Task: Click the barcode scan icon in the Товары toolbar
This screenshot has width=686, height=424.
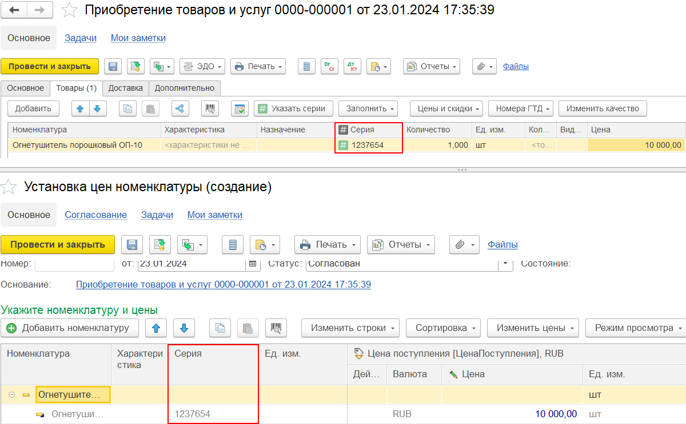Action: click(x=210, y=108)
